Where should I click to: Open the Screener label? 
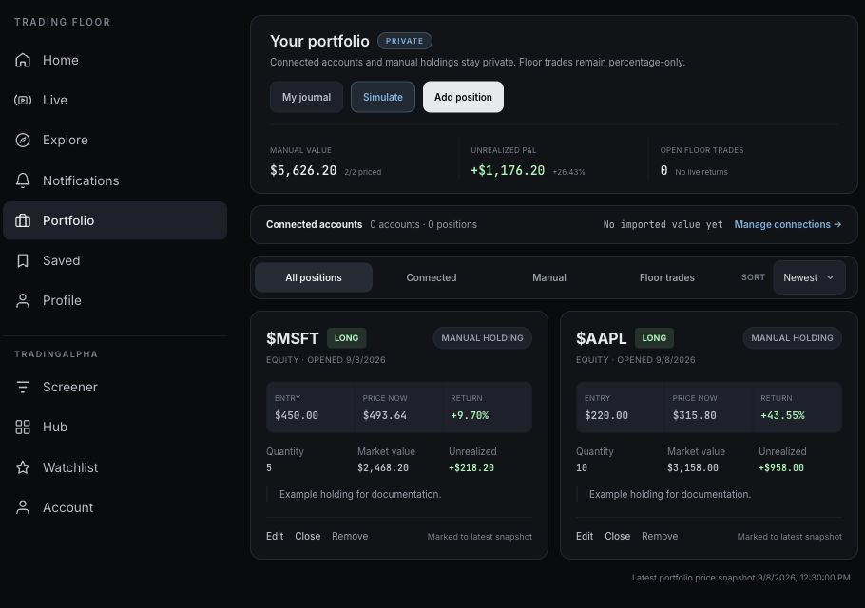click(70, 387)
